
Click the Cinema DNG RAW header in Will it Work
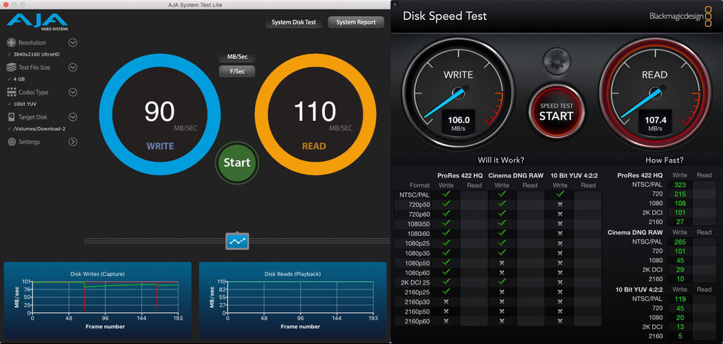(x=516, y=175)
